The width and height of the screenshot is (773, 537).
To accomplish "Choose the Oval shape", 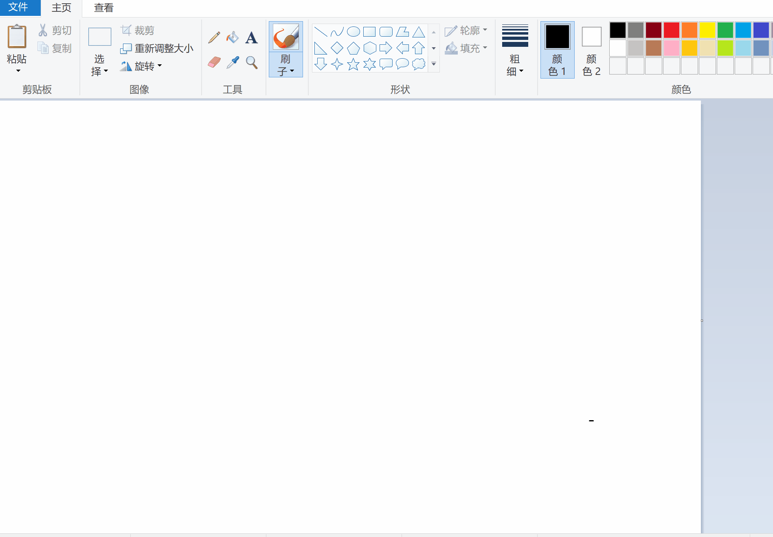I will point(353,32).
